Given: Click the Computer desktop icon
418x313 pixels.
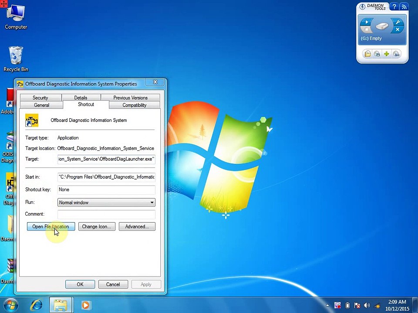Looking at the screenshot, I should [x=16, y=17].
